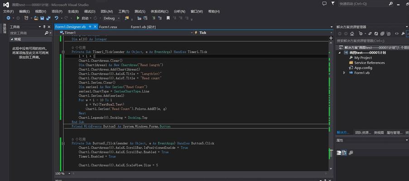Close the Form1.Designer.vb tab
This screenshot has width=409, height=181.
(x=95, y=27)
